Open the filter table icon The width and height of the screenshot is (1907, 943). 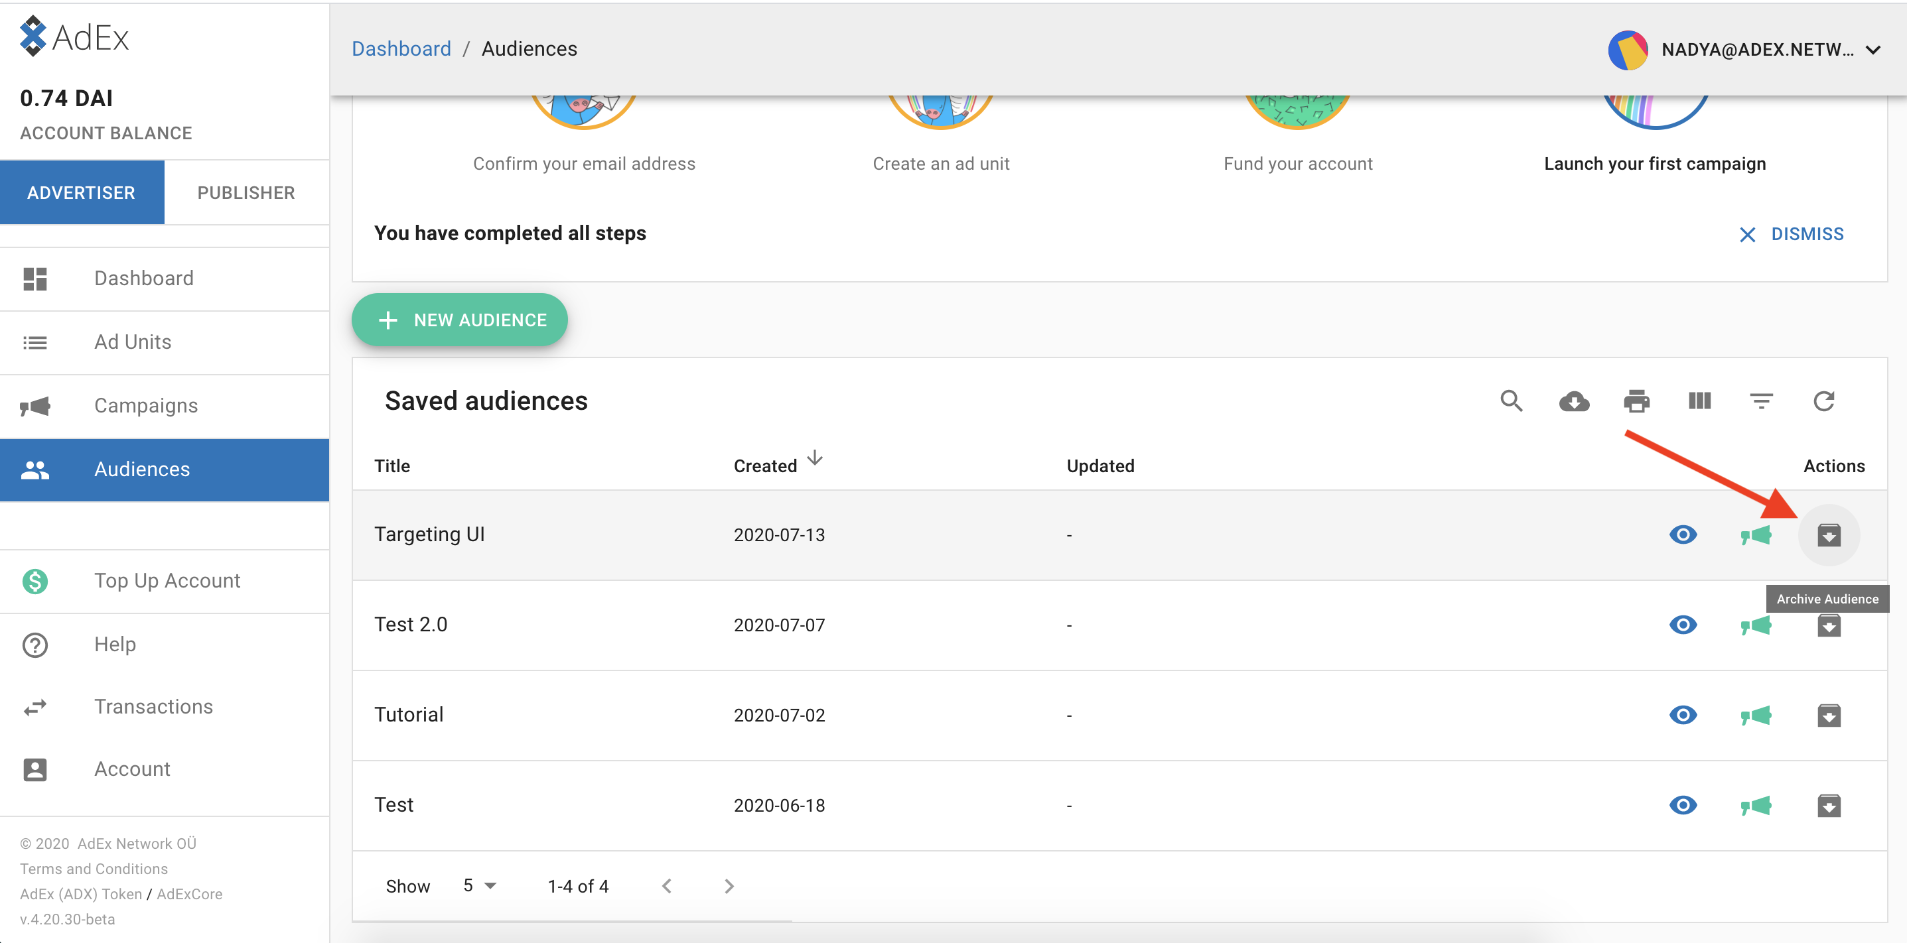tap(1761, 401)
